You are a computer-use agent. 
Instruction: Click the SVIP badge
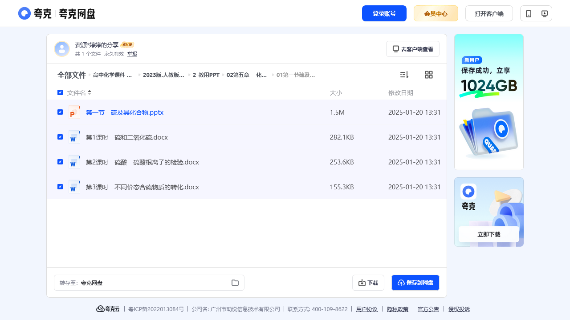click(x=127, y=45)
